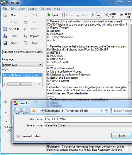The image size is (132, 155).
Task: Click the Save As dialog logo icon
Action: (x=16, y=103)
